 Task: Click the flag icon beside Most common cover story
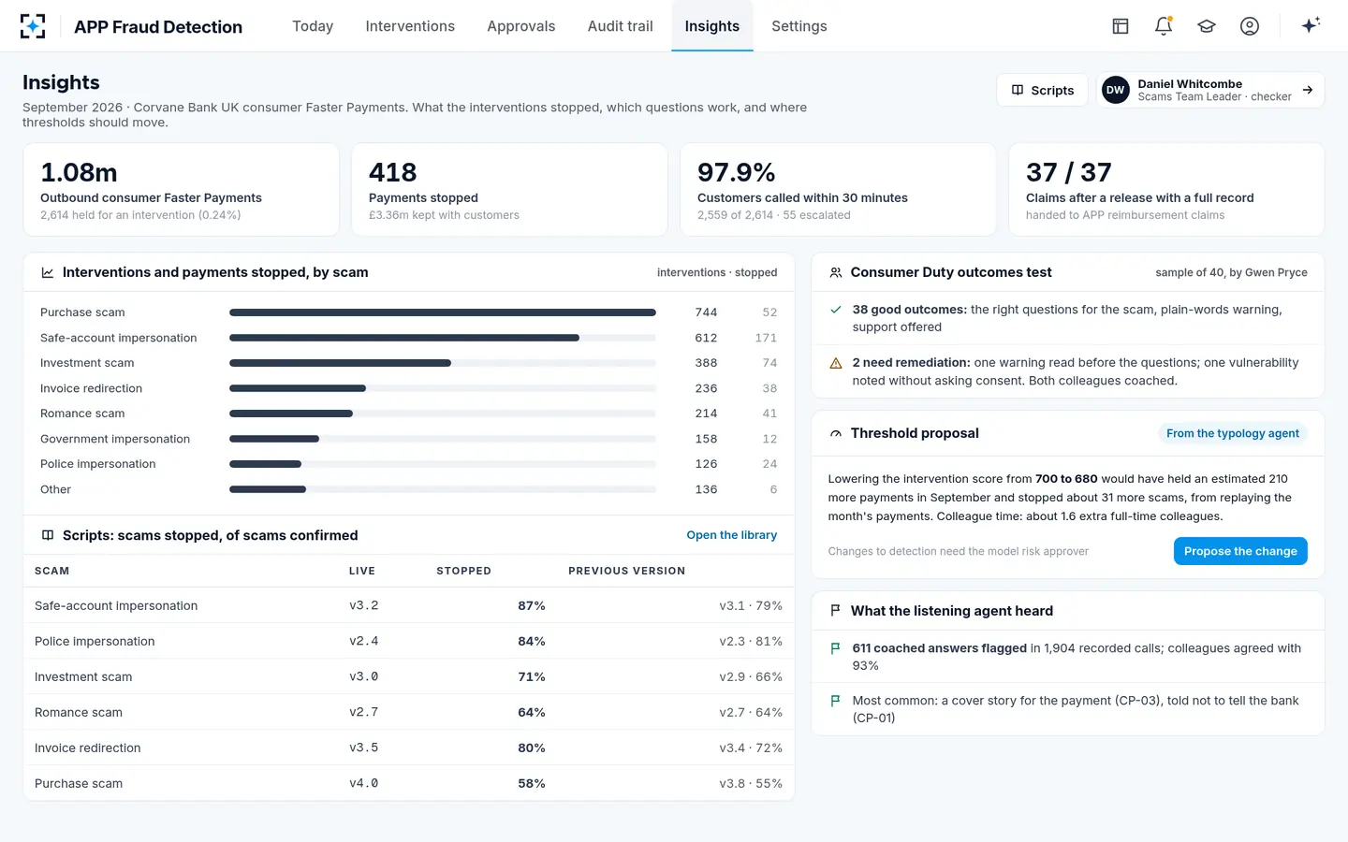836,701
